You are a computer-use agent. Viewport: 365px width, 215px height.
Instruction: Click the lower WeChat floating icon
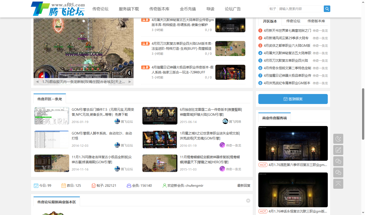point(338,172)
